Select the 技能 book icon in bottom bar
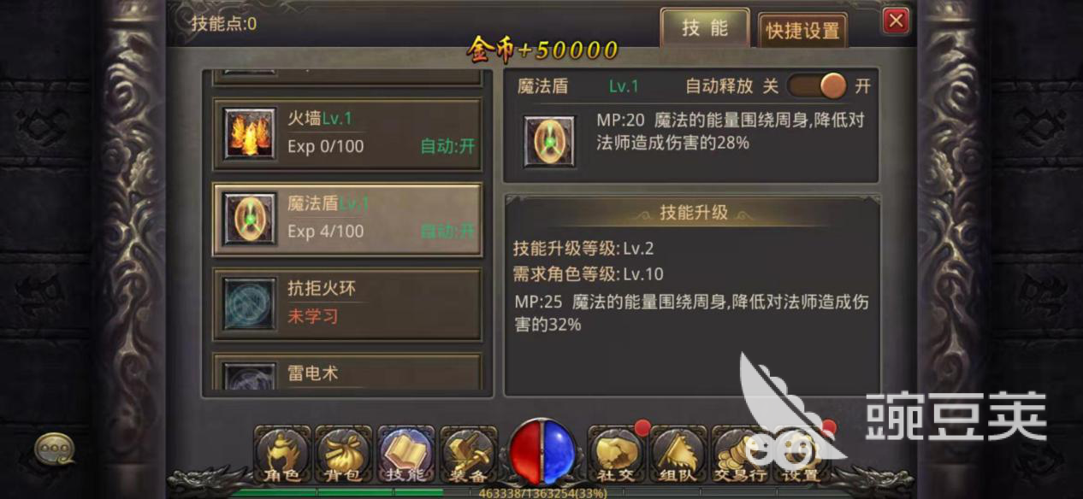Image resolution: width=1083 pixels, height=499 pixels. pos(405,455)
